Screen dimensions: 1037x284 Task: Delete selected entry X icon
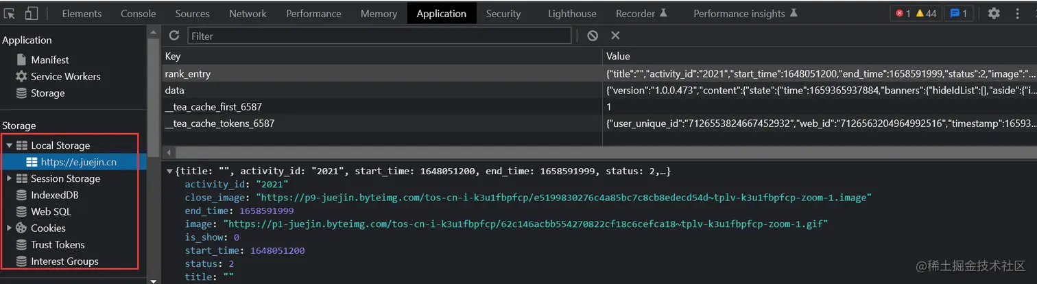click(x=615, y=35)
